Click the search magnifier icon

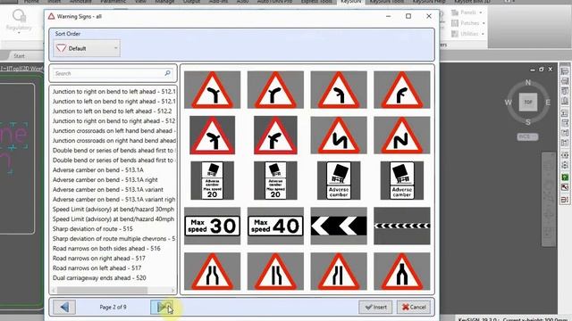167,73
